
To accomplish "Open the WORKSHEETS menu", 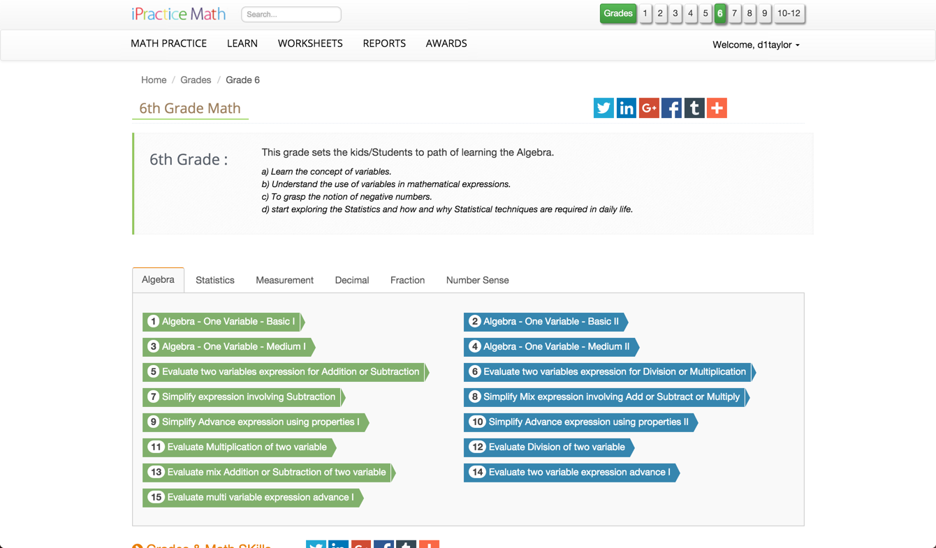I will 310,43.
